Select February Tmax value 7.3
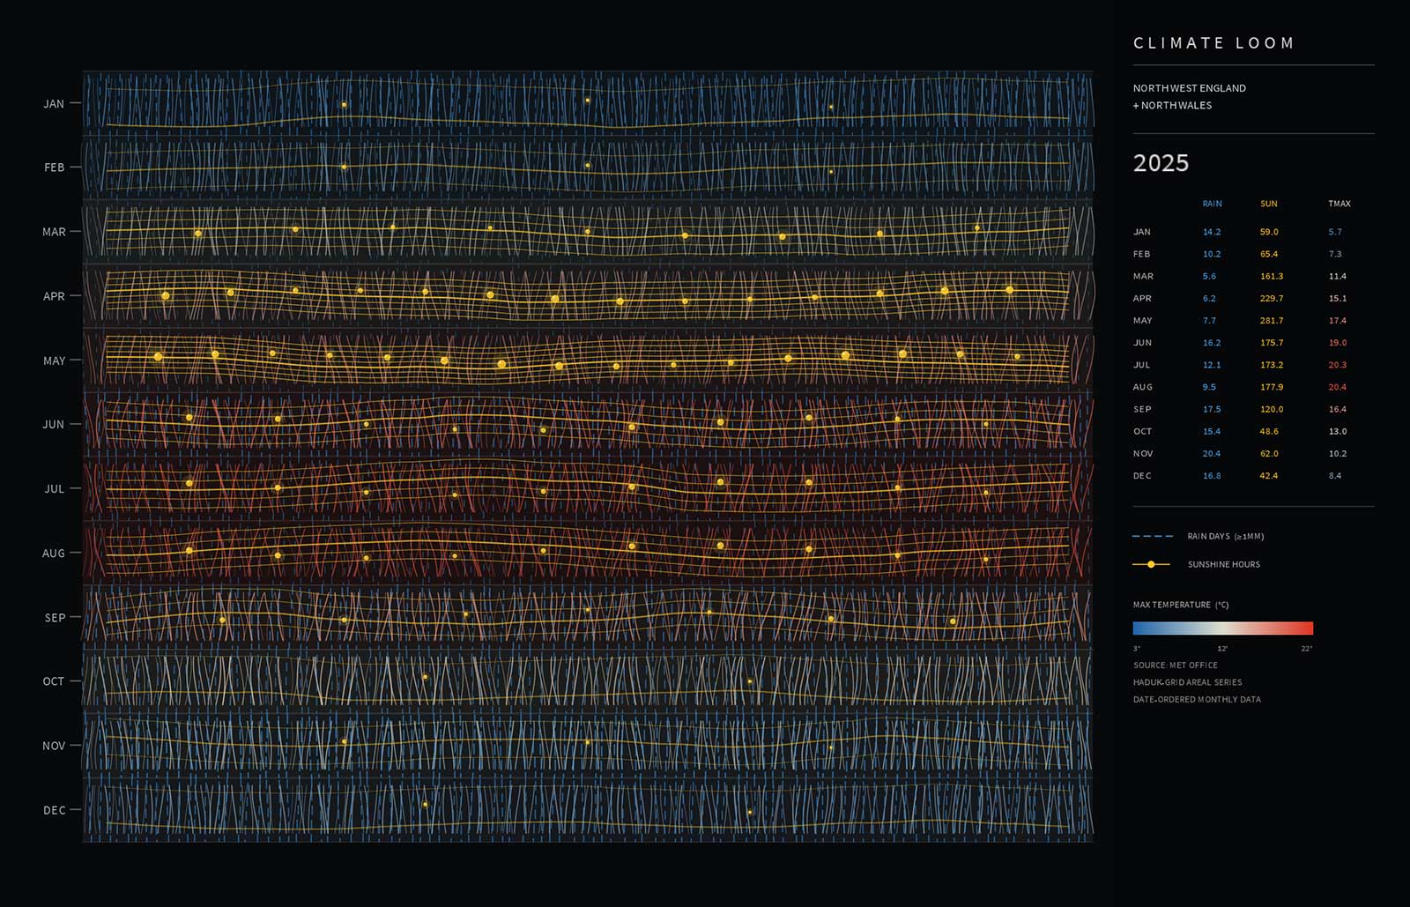Image resolution: width=1410 pixels, height=907 pixels. [x=1335, y=254]
